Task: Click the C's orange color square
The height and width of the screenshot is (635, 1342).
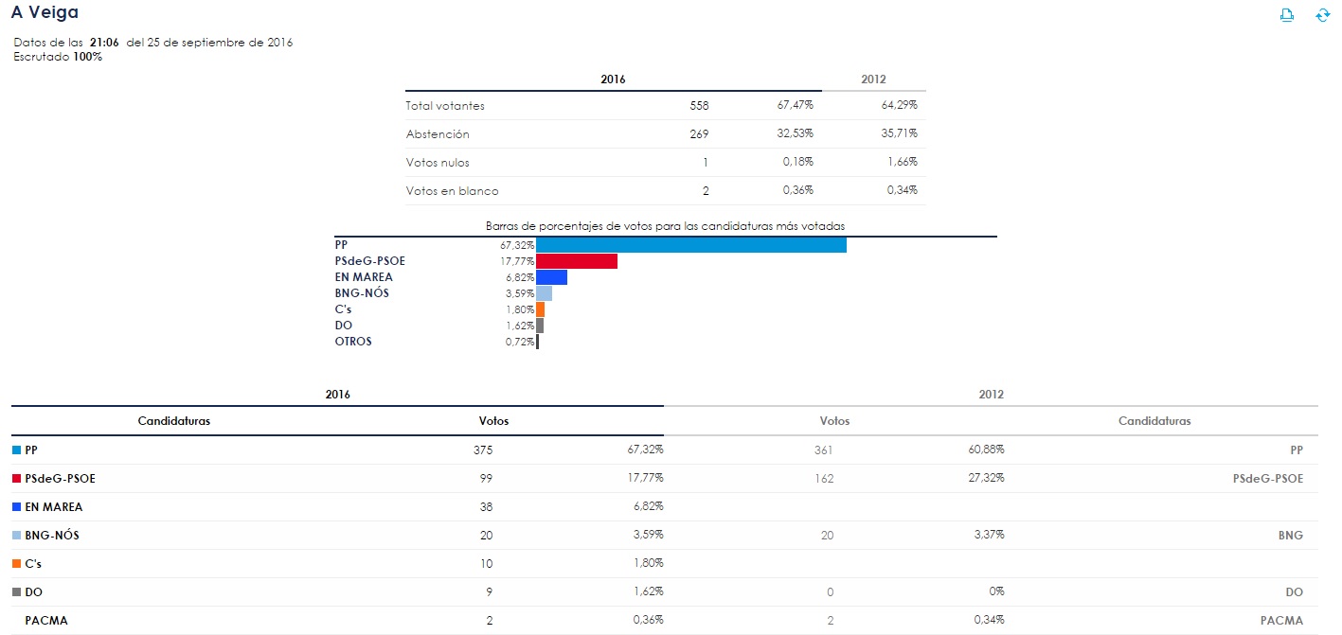Action: click(x=16, y=564)
